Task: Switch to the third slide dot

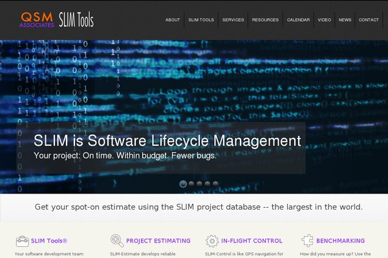Action: click(x=199, y=183)
